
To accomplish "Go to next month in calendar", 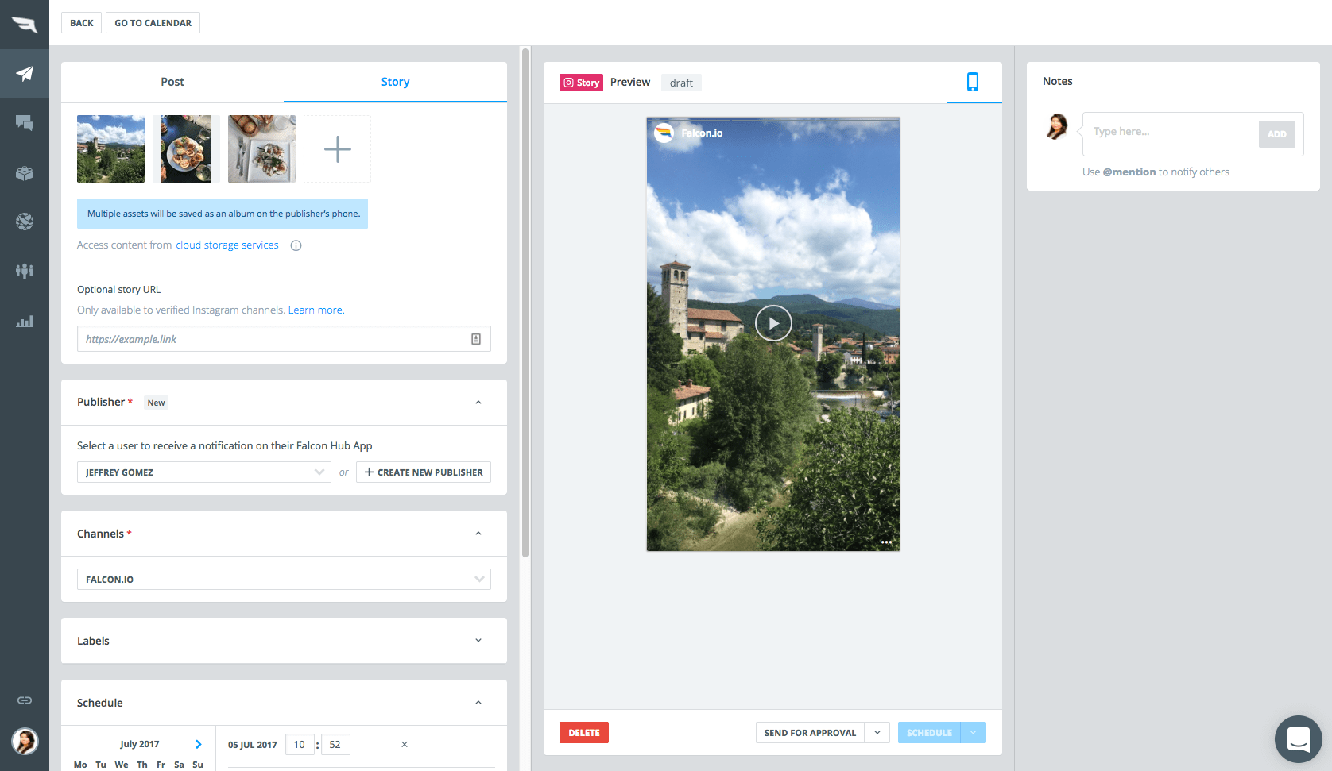I will point(198,744).
